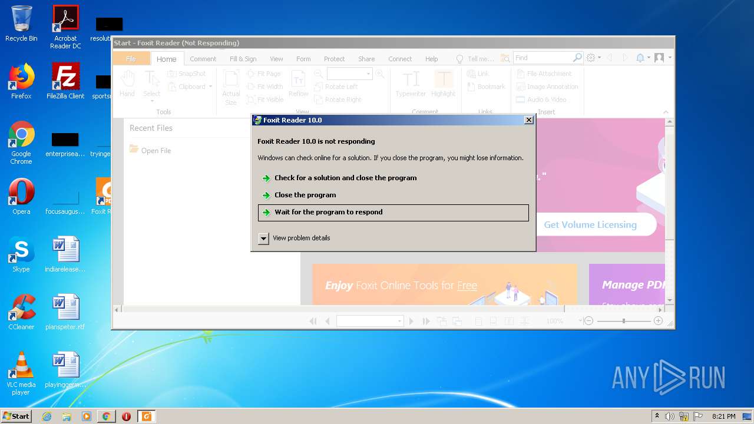Switch to the Comment tab

203,59
